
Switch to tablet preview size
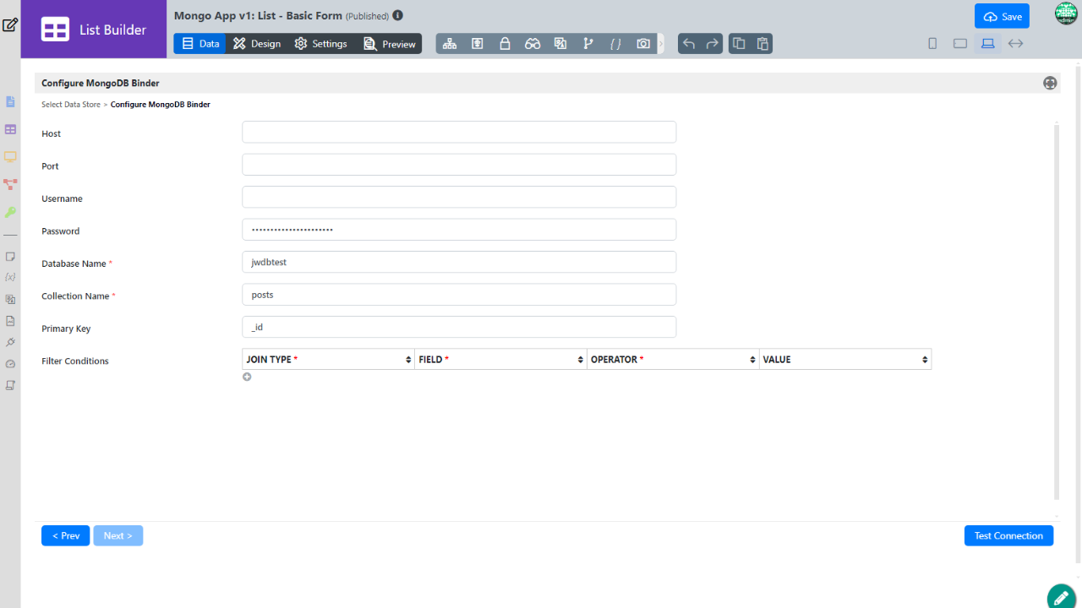(x=960, y=44)
